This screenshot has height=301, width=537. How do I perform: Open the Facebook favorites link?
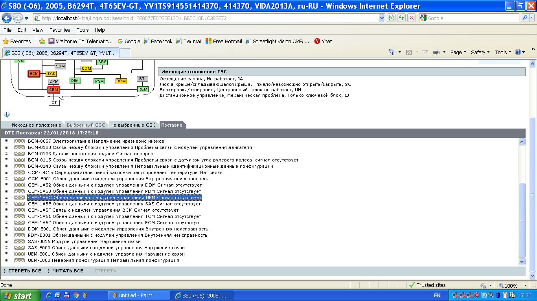[x=158, y=41]
